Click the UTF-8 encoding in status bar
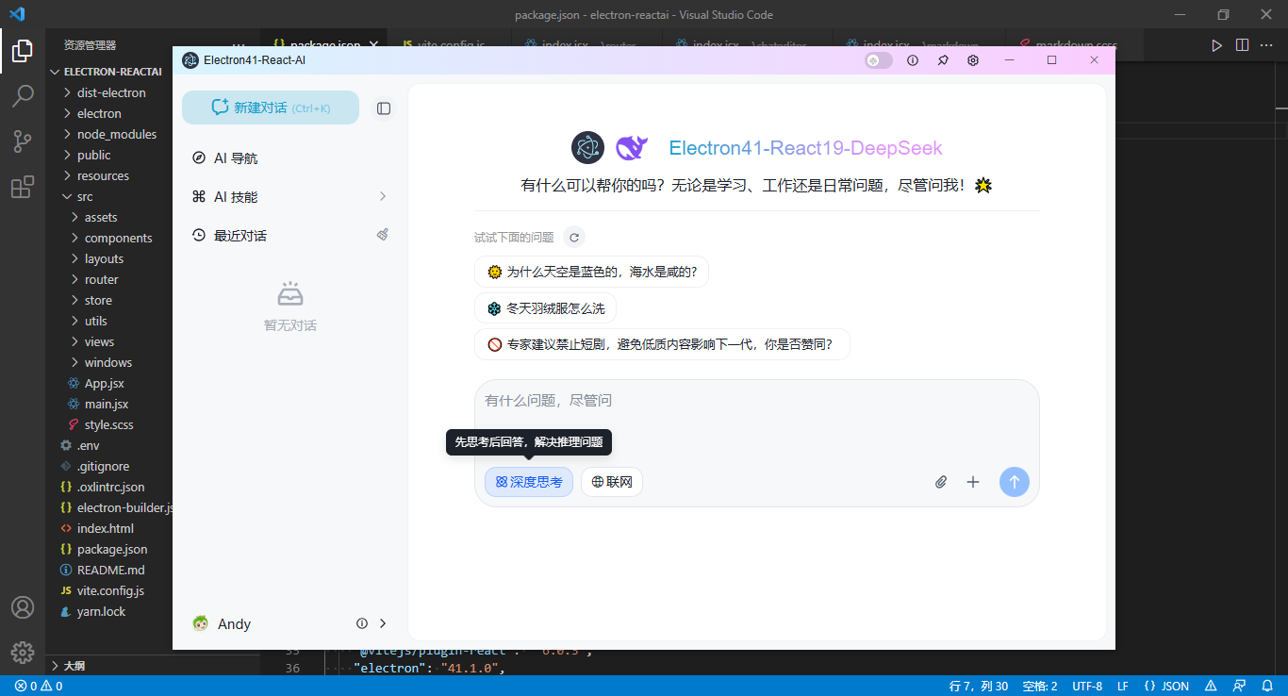The width and height of the screenshot is (1288, 696). [1087, 686]
